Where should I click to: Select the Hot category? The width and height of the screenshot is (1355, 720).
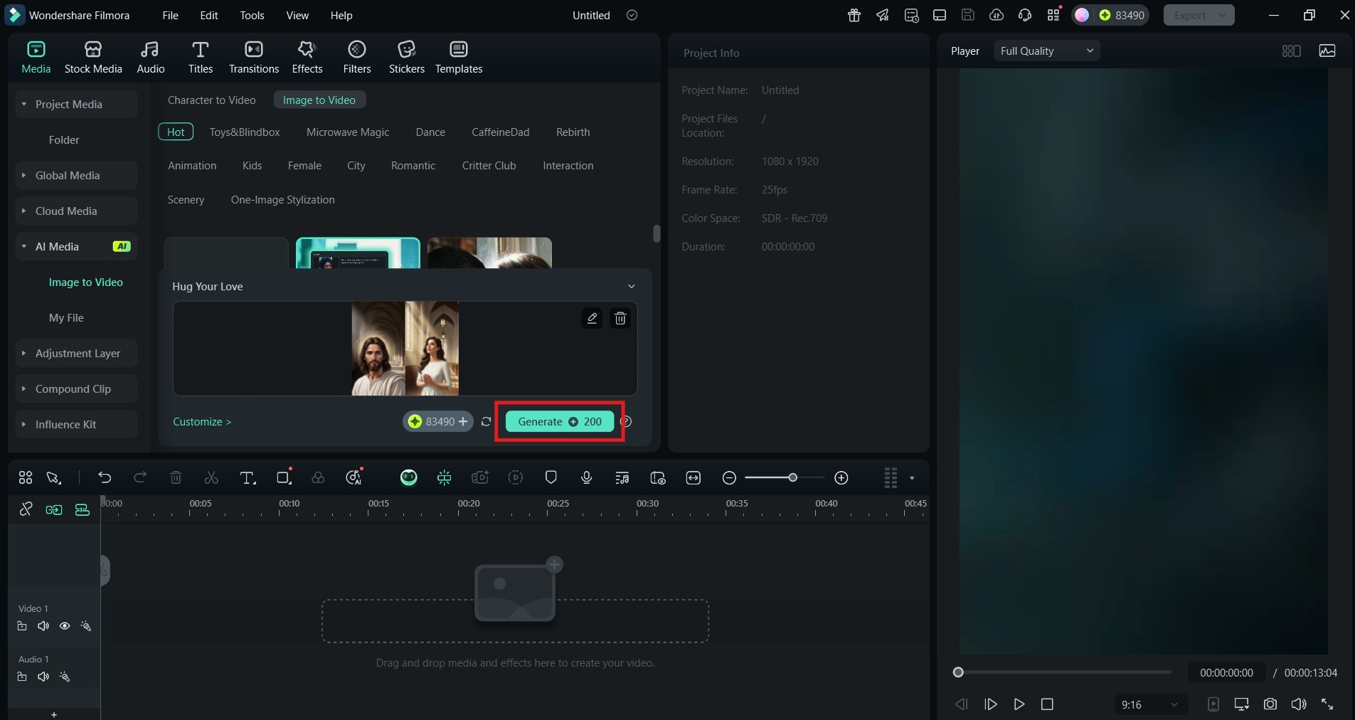[x=176, y=132]
